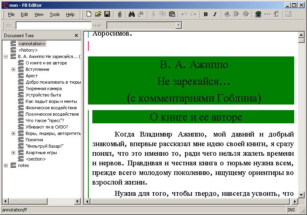Select Психическое воздействие tree item
This screenshot has width=307, height=215.
[52, 114]
